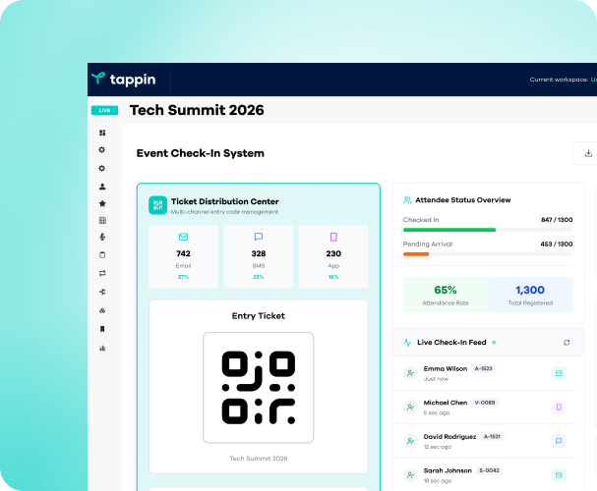The width and height of the screenshot is (597, 491).
Task: Click Michael Chen's app ticket icon
Action: (x=559, y=407)
